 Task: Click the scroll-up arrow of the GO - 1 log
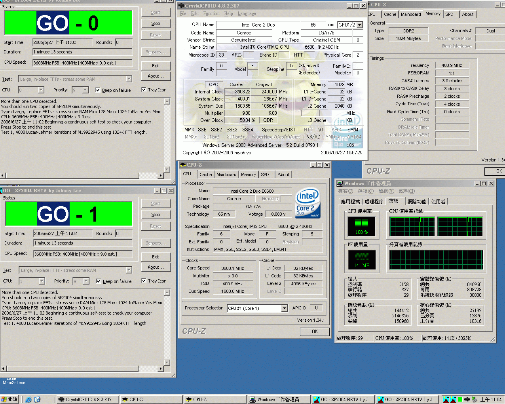point(167,292)
